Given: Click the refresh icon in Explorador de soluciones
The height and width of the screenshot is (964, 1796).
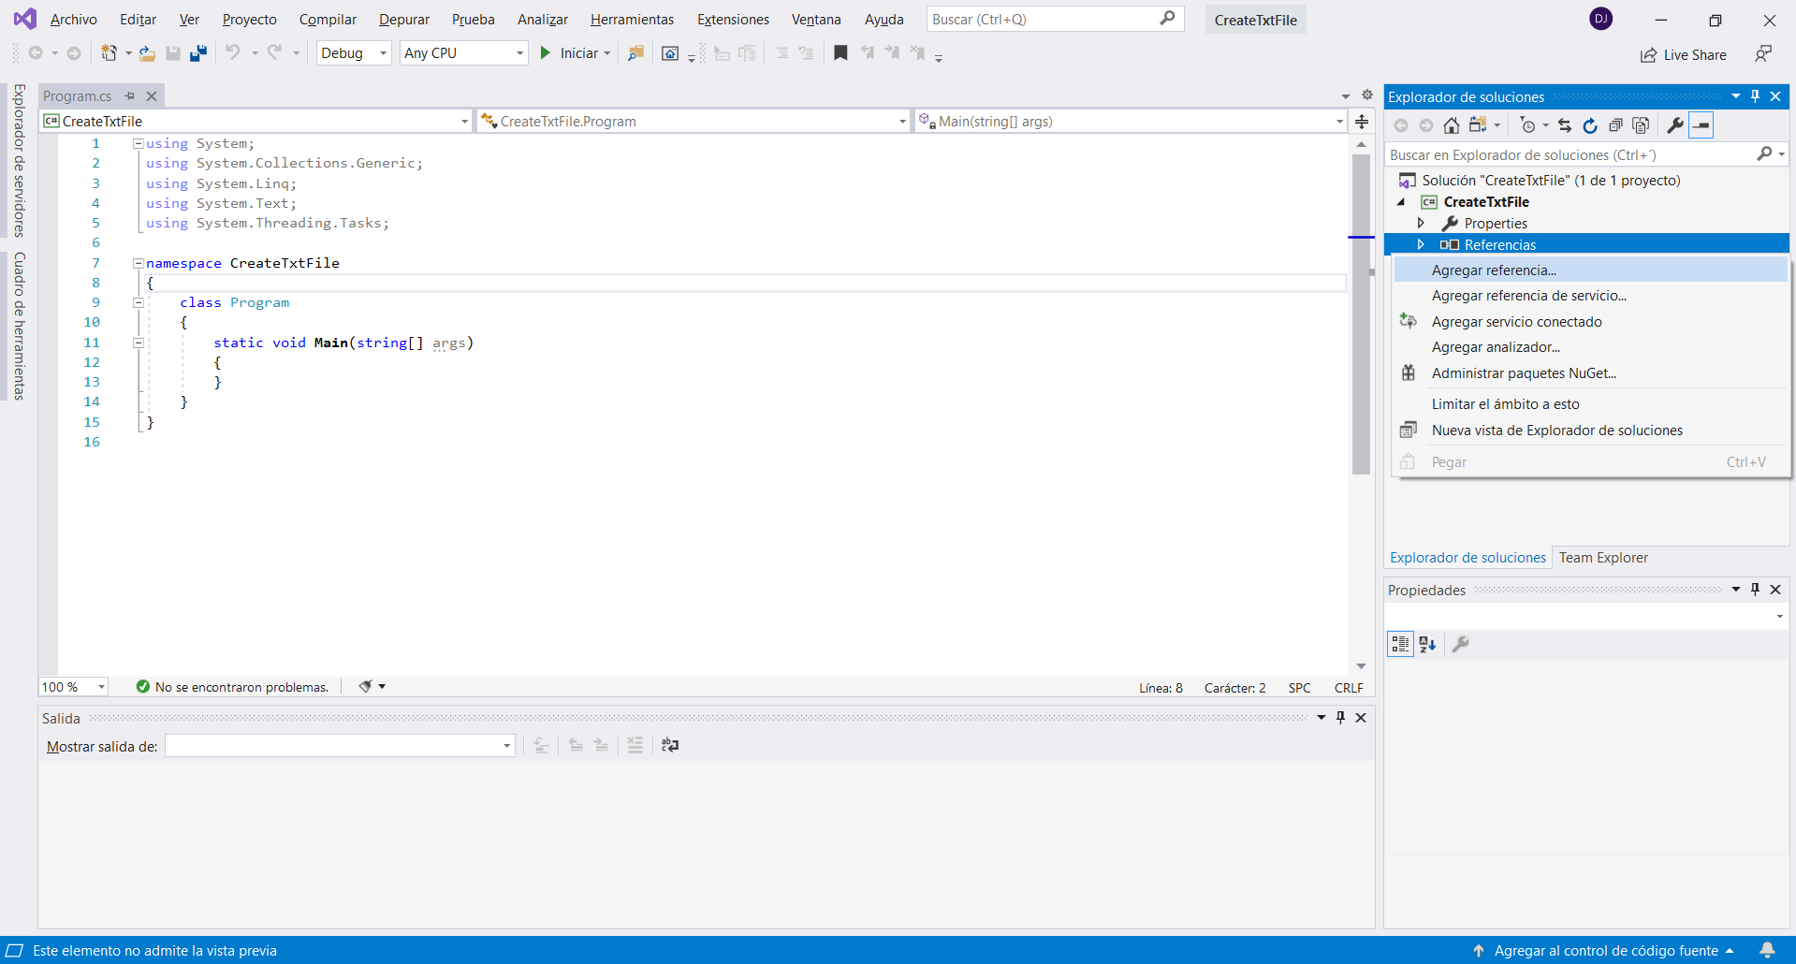Looking at the screenshot, I should [1590, 125].
